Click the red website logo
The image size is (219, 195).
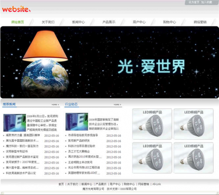point(16,9)
